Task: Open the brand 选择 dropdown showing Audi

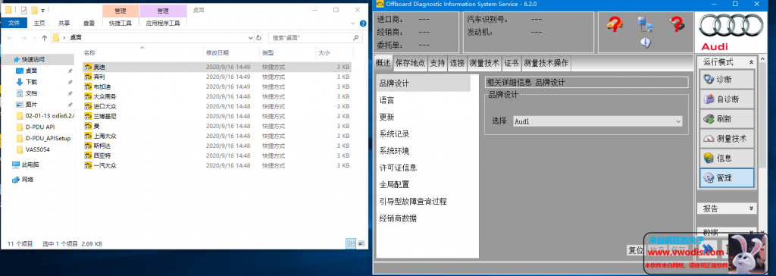Action: pyautogui.click(x=597, y=121)
